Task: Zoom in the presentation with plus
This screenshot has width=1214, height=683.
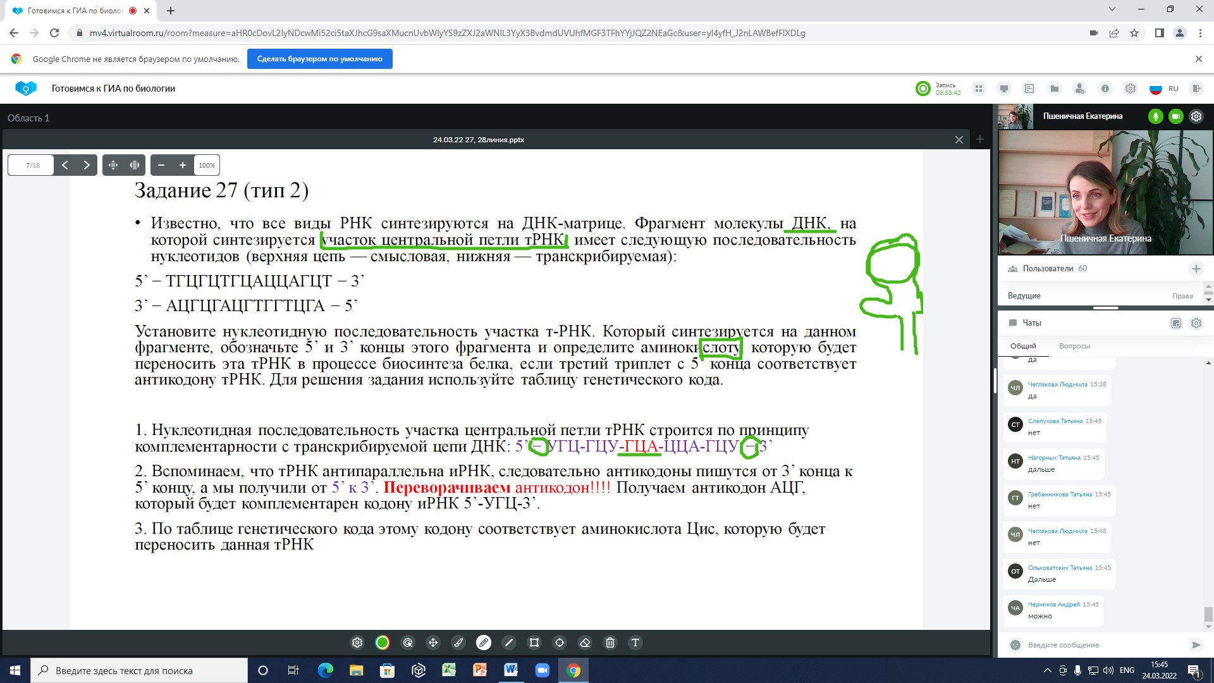Action: coord(183,165)
